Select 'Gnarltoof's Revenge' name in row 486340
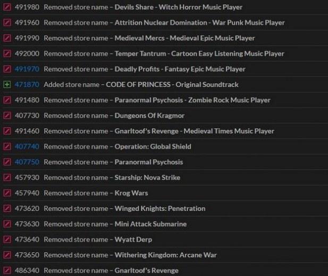 point(147,270)
